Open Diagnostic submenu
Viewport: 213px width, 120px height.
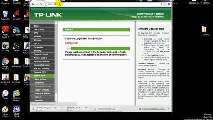pyautogui.click(x=42, y=83)
